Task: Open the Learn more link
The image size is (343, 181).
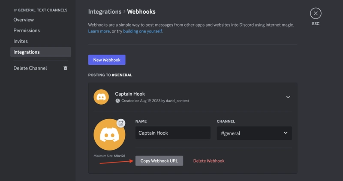Action: click(x=99, y=31)
